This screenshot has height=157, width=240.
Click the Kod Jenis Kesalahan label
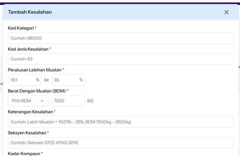(28, 49)
